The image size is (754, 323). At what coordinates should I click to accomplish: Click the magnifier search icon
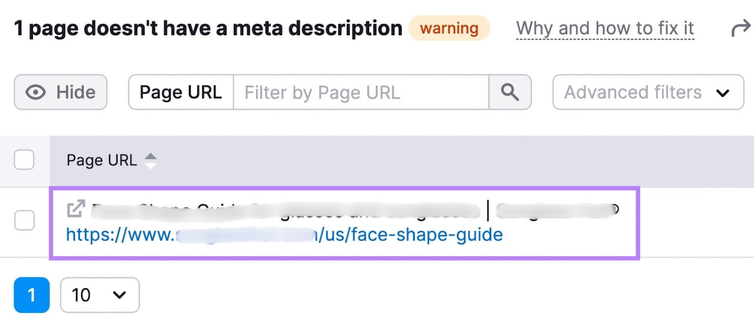(509, 92)
